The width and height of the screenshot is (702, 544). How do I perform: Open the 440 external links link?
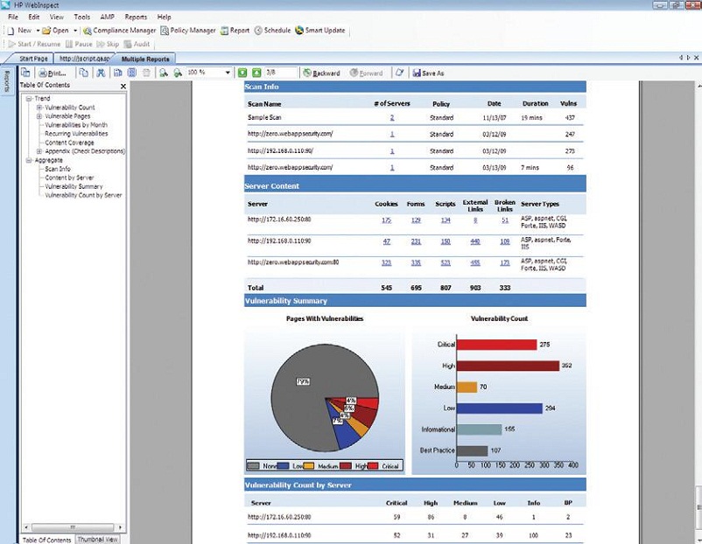(475, 241)
